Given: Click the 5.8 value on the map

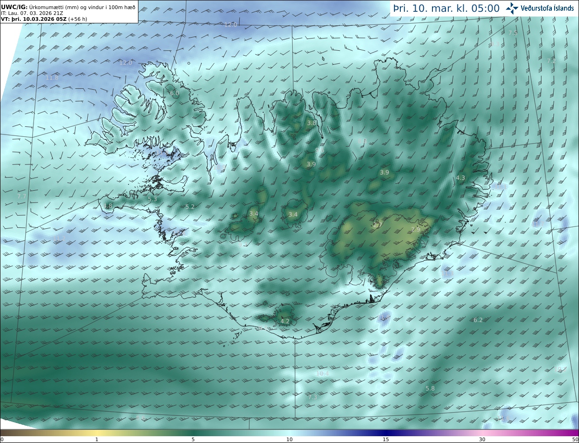Looking at the screenshot, I should pyautogui.click(x=430, y=389).
